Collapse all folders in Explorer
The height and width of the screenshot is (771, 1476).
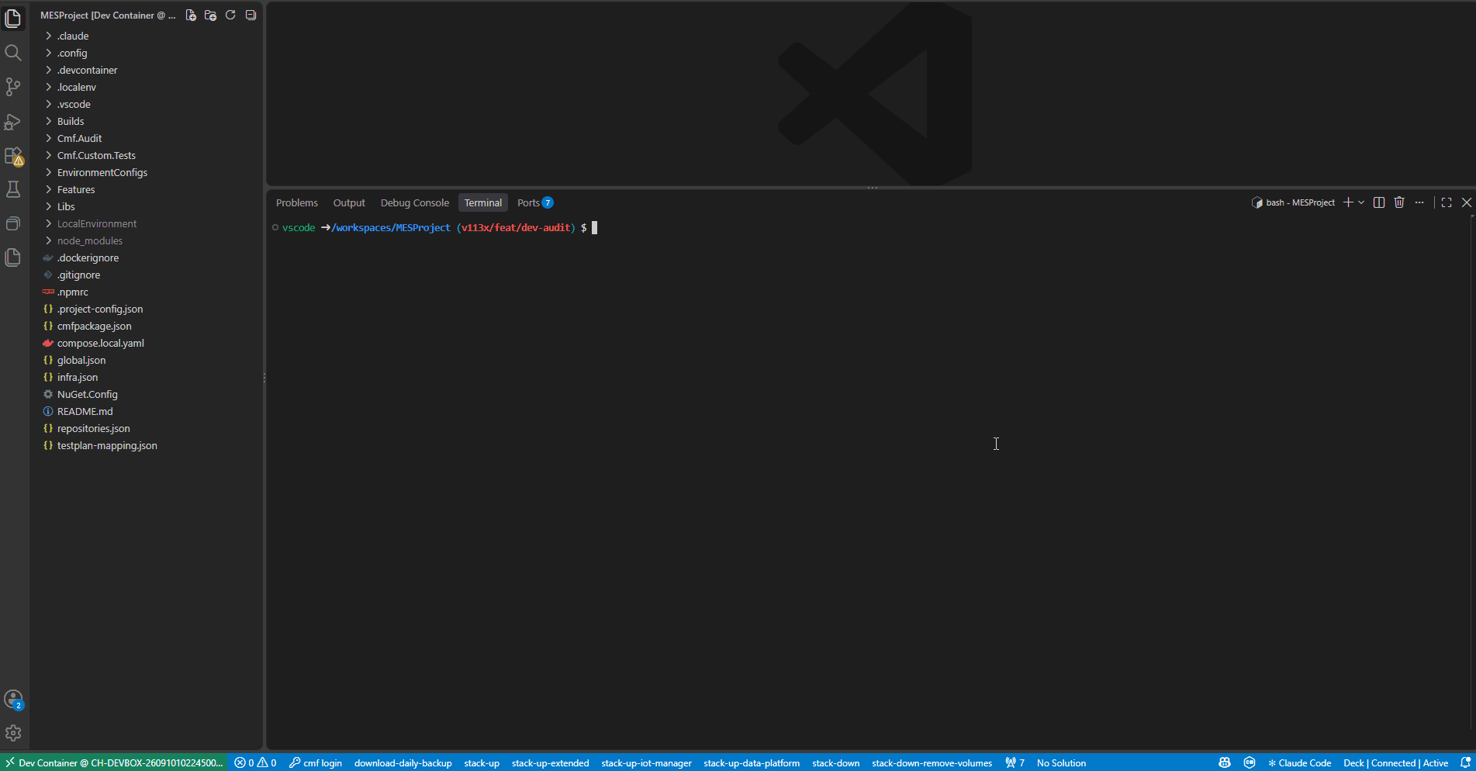pyautogui.click(x=251, y=15)
